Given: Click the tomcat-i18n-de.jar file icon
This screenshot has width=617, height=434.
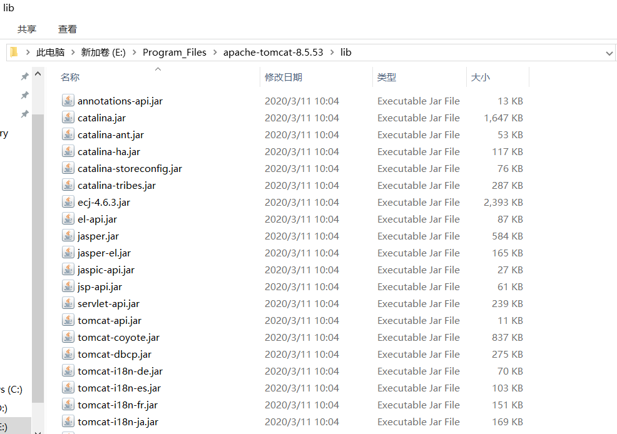Looking at the screenshot, I should [68, 371].
